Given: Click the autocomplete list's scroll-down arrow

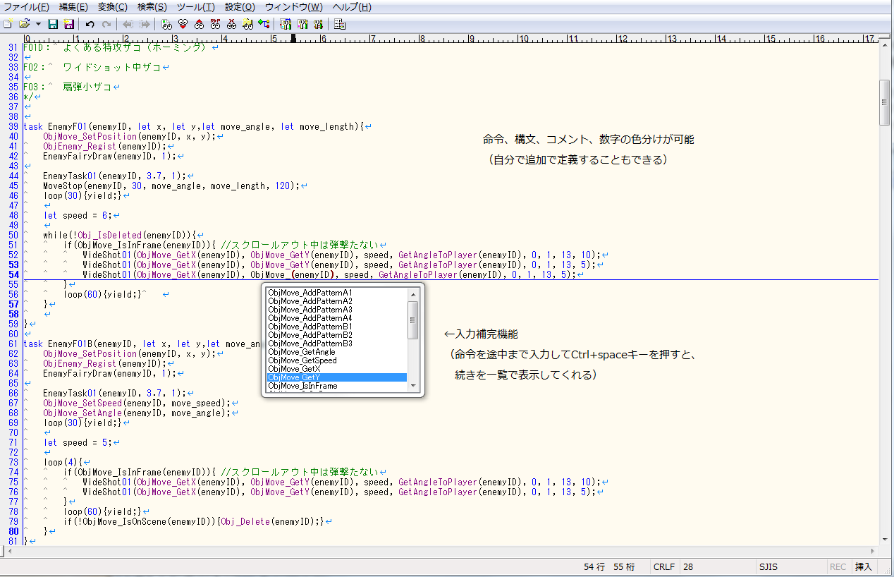Looking at the screenshot, I should (413, 386).
